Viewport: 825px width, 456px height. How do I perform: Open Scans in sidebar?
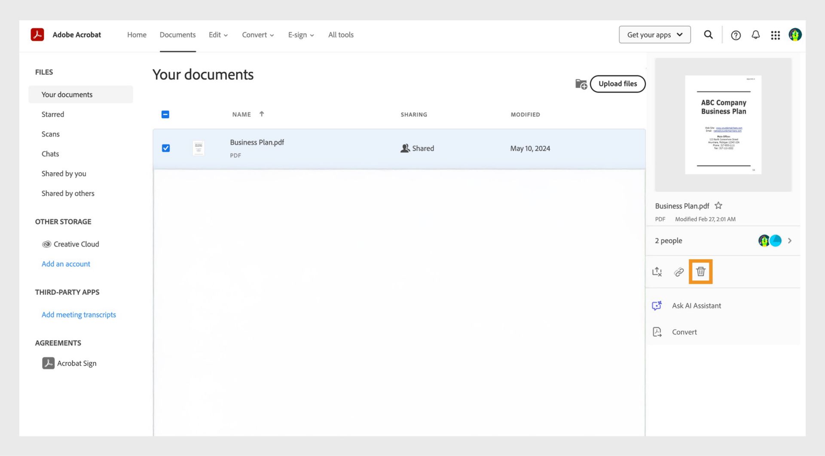(50, 134)
